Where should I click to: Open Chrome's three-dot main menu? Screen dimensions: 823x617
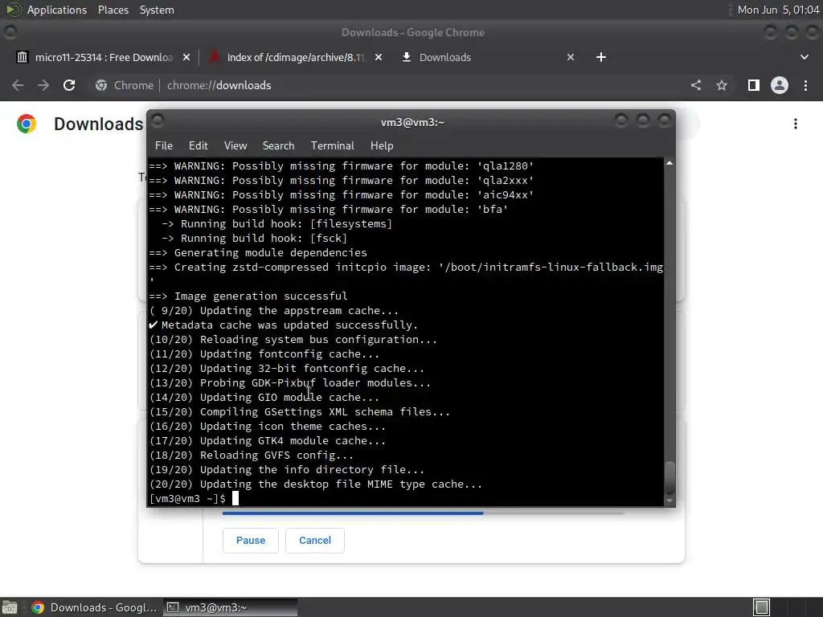point(805,85)
